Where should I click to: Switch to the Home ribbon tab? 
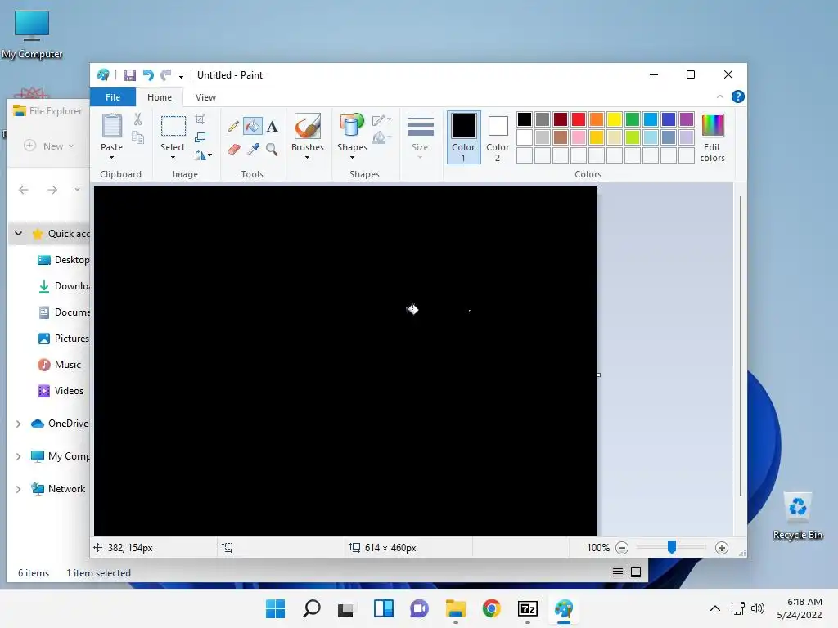tap(160, 97)
